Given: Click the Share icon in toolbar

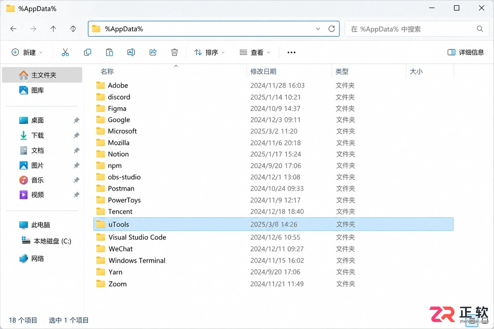Looking at the screenshot, I should [x=153, y=52].
